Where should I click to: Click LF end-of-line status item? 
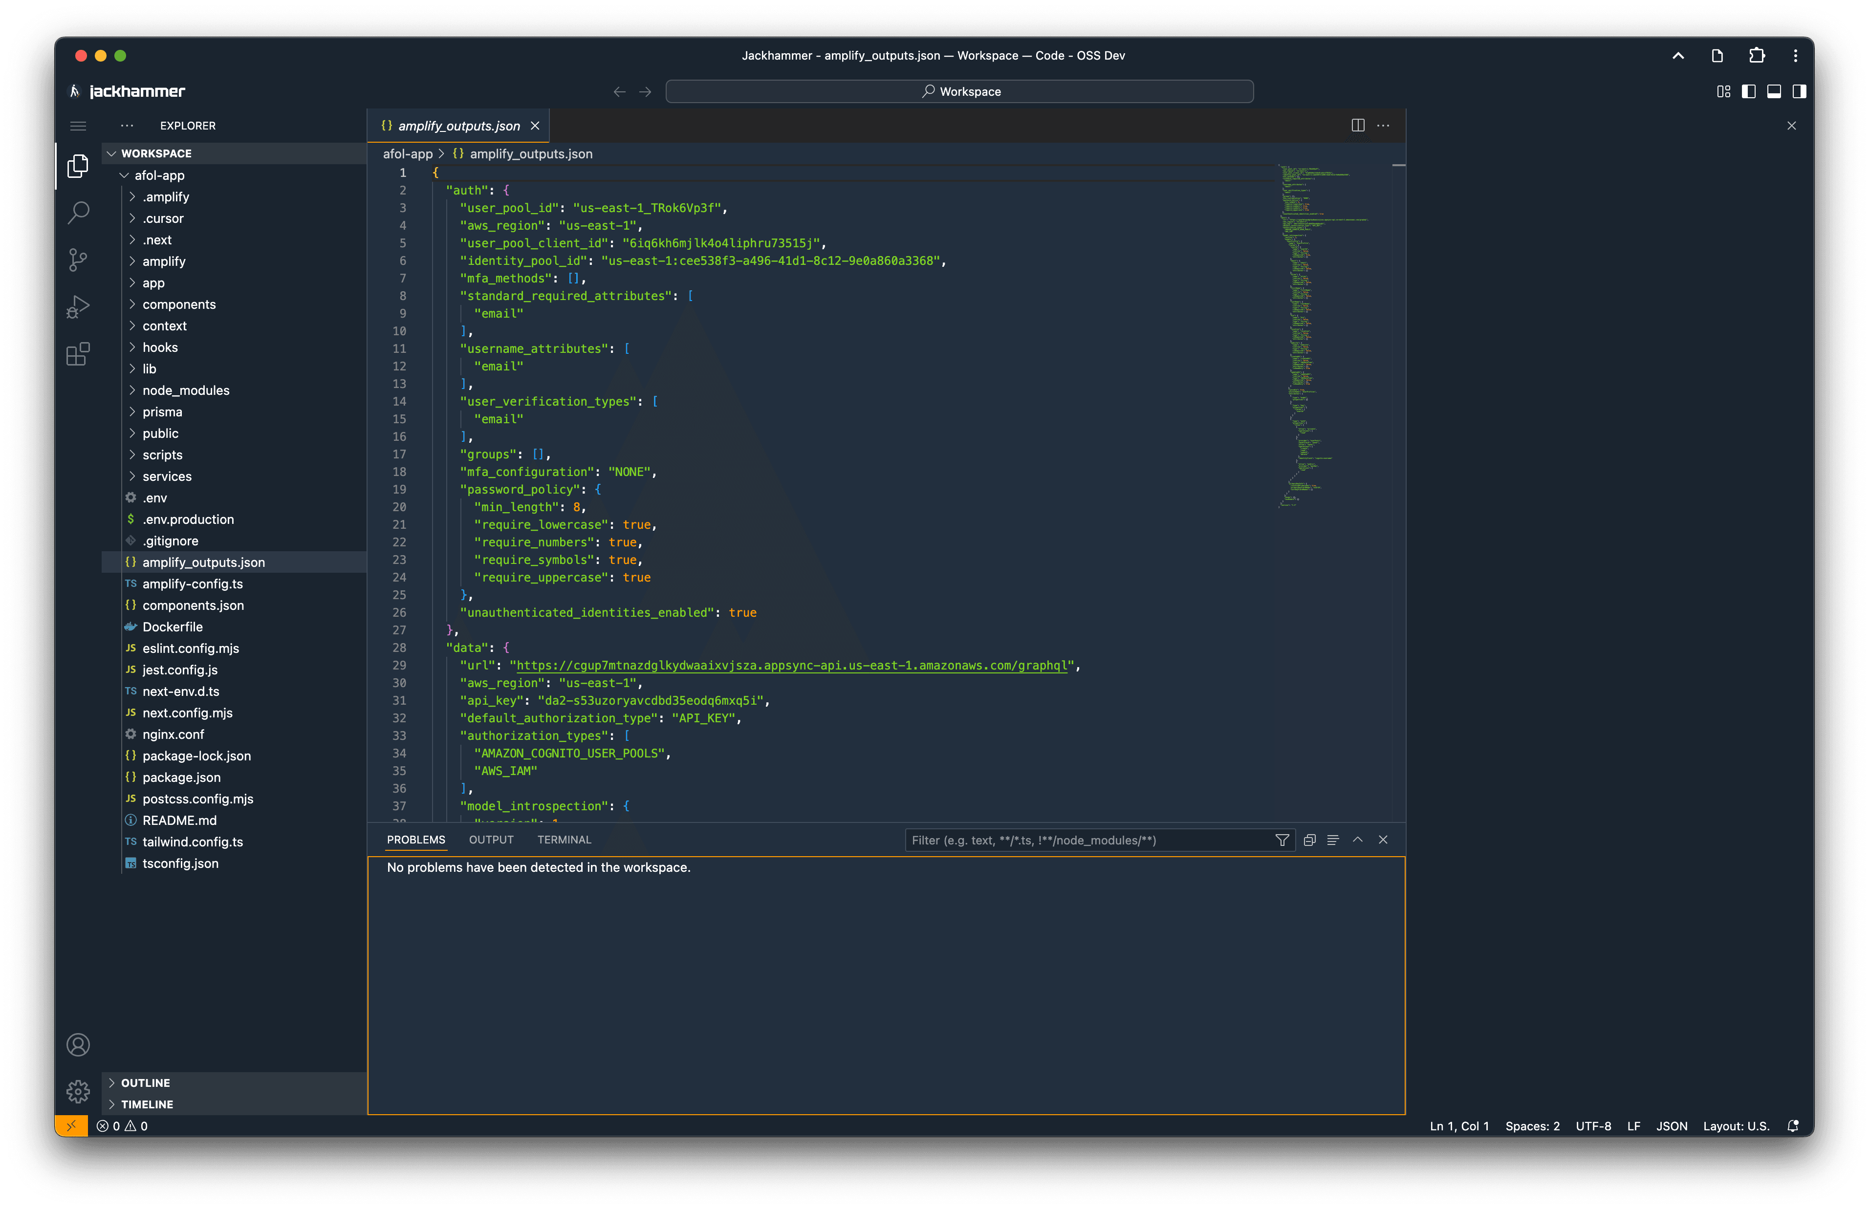pos(1633,1126)
